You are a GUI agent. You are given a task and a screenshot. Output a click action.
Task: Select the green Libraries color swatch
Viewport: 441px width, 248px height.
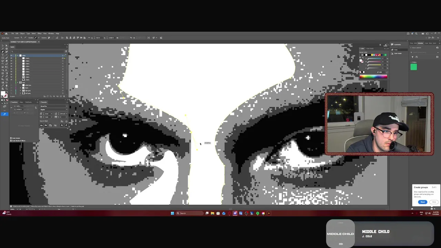pos(414,67)
